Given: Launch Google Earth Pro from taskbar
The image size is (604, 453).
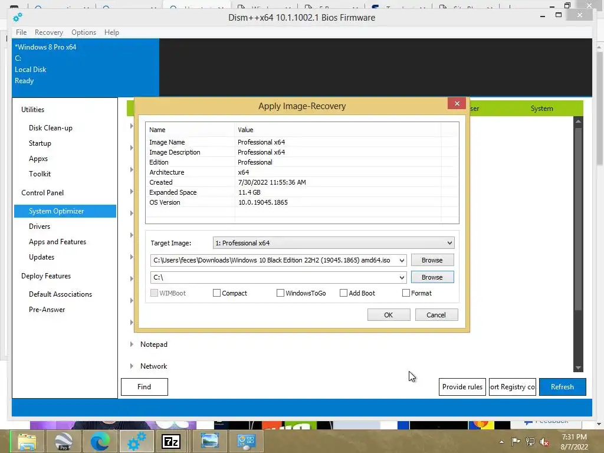Looking at the screenshot, I should pos(63,441).
